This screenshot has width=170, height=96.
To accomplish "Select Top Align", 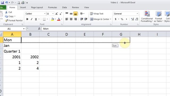I will click(x=67, y=14).
